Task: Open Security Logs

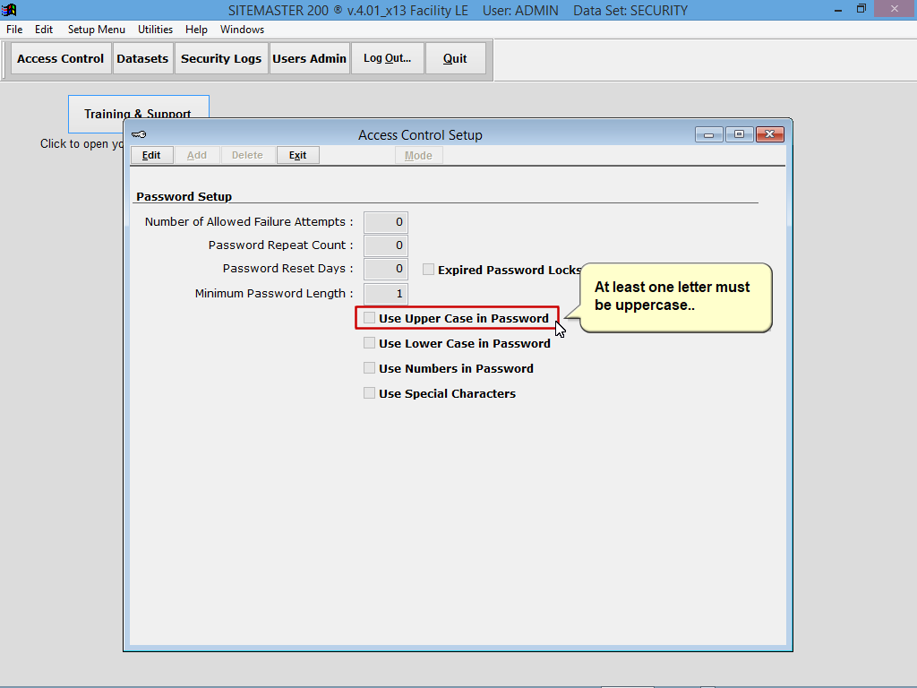Action: pyautogui.click(x=221, y=58)
